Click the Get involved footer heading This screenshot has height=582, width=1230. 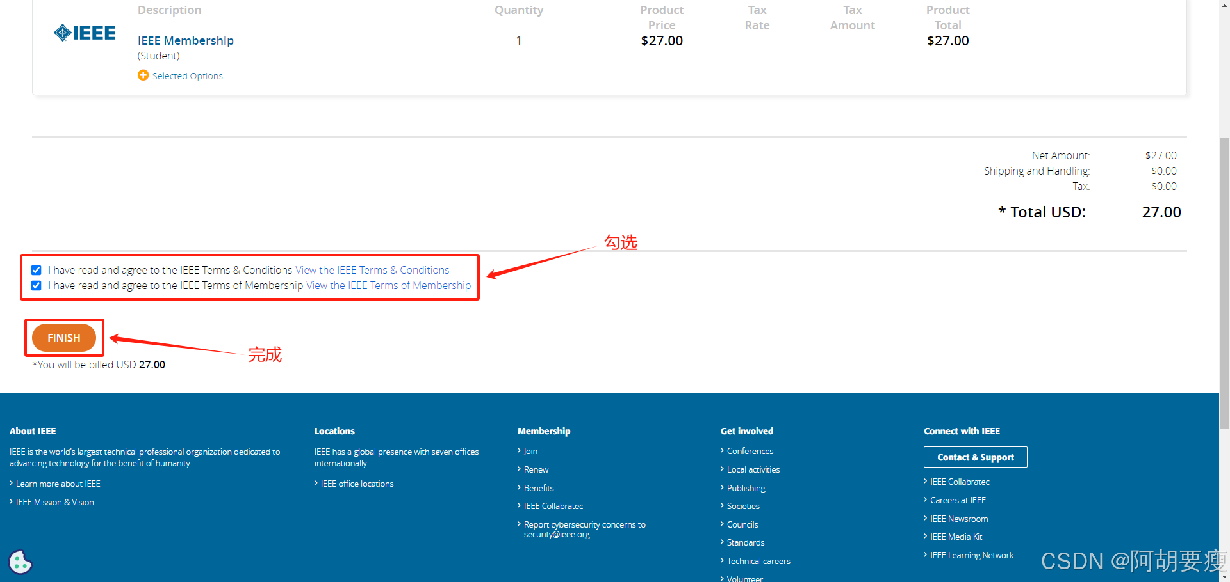[747, 431]
